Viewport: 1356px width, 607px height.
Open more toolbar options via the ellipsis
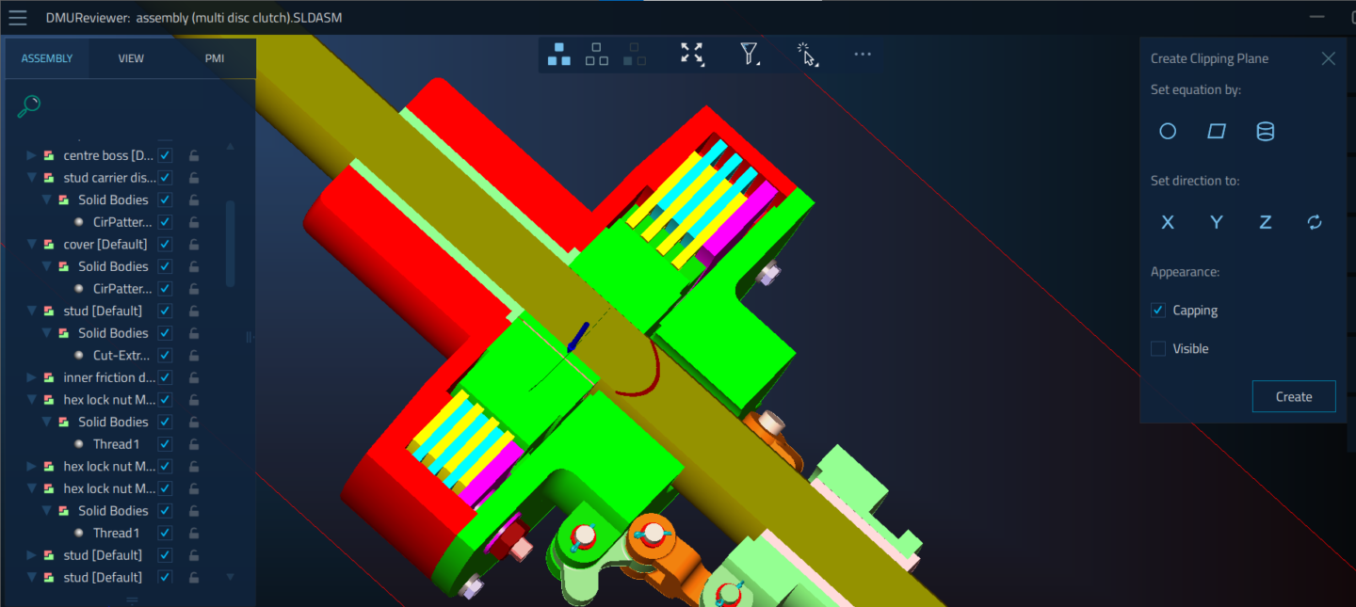point(862,55)
